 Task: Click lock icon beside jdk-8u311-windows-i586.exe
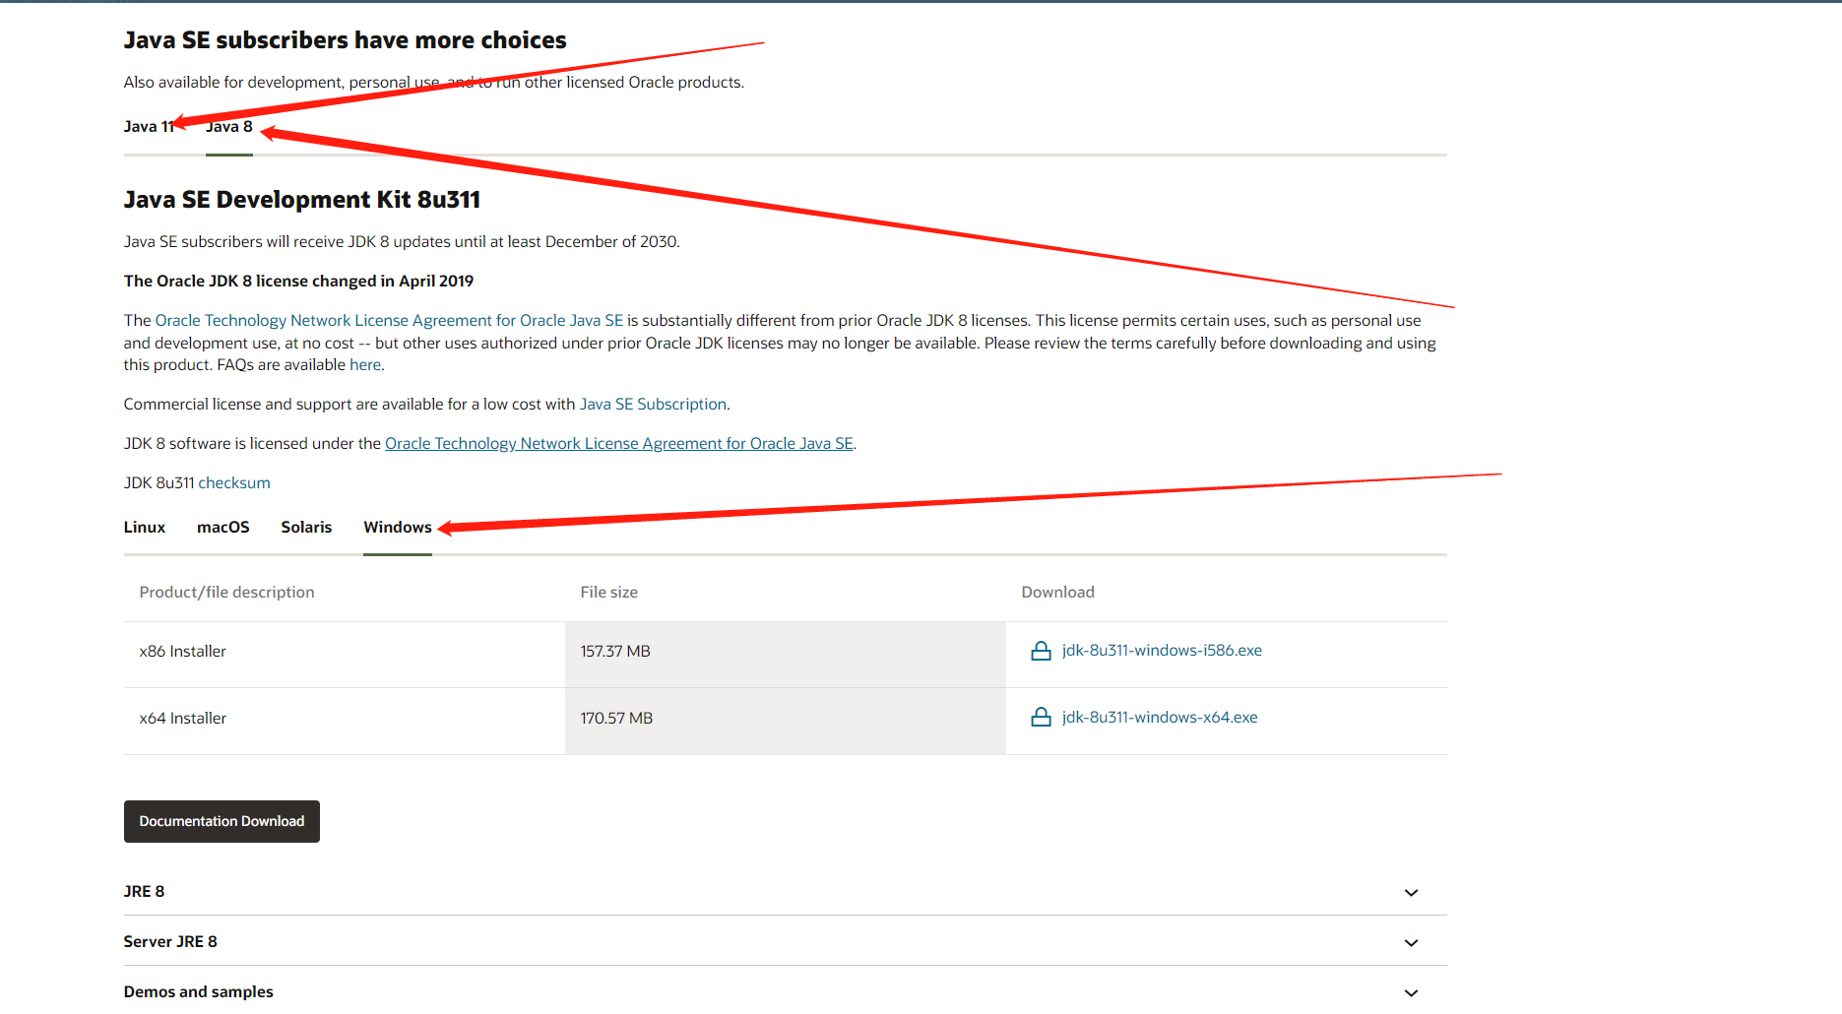(x=1040, y=651)
